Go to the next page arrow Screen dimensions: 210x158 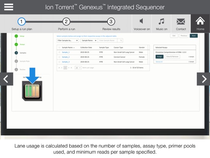click(x=69, y=68)
